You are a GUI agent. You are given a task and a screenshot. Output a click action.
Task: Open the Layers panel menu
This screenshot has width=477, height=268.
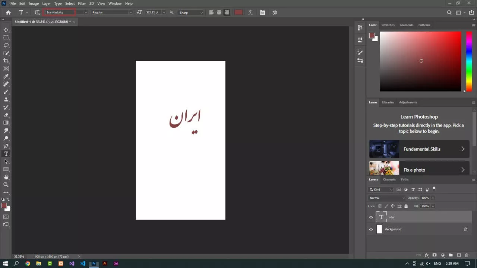click(474, 179)
